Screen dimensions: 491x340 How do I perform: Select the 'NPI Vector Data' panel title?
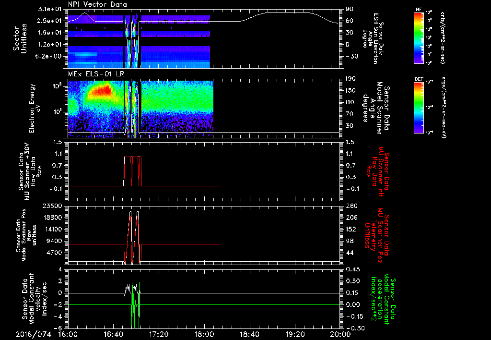tap(97, 4)
